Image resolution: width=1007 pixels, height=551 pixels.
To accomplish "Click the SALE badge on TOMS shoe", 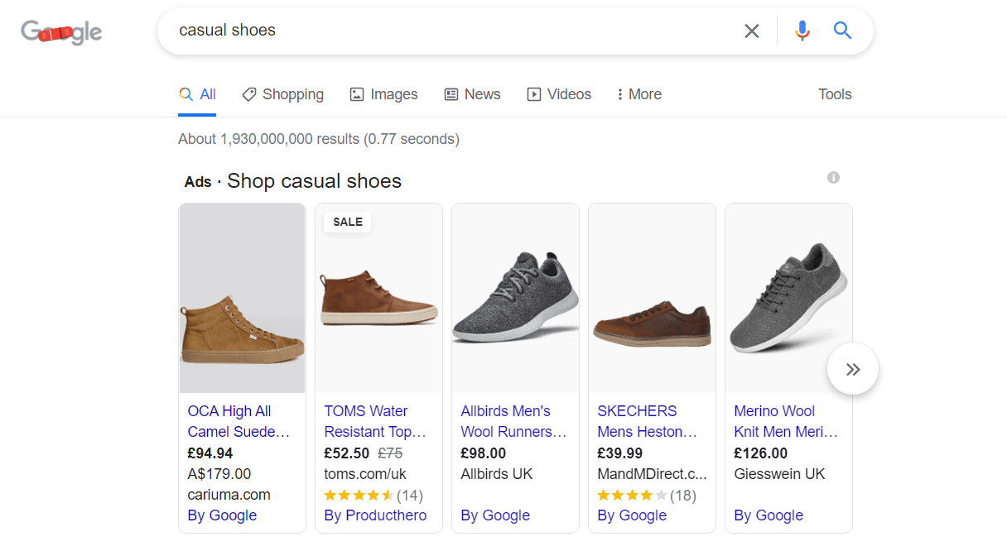I will click(348, 222).
